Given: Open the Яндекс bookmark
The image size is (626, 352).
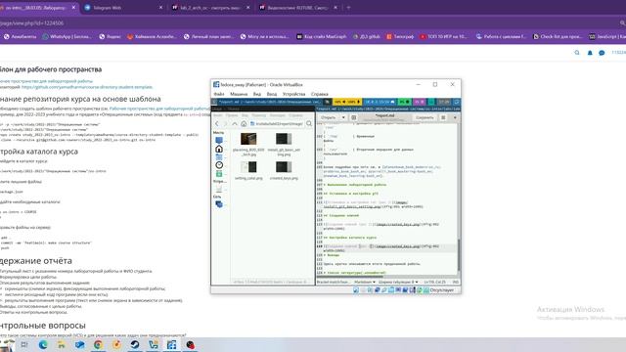Looking at the screenshot, I should [110, 36].
